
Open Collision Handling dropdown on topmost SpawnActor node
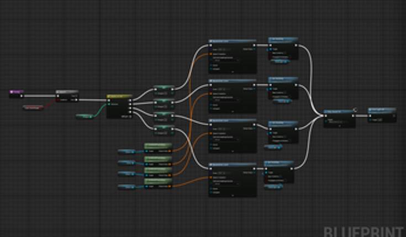point(227,61)
